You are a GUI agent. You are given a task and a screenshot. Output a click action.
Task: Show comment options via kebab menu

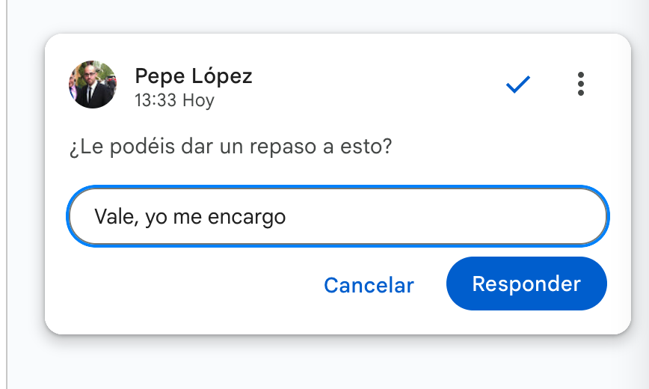[x=580, y=84]
